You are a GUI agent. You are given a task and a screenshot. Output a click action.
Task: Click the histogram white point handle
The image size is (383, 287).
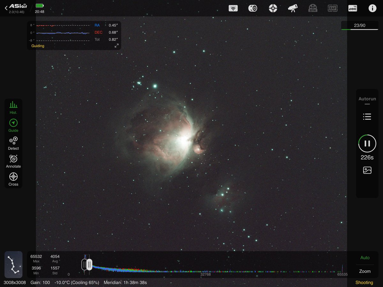pyautogui.click(x=89, y=264)
